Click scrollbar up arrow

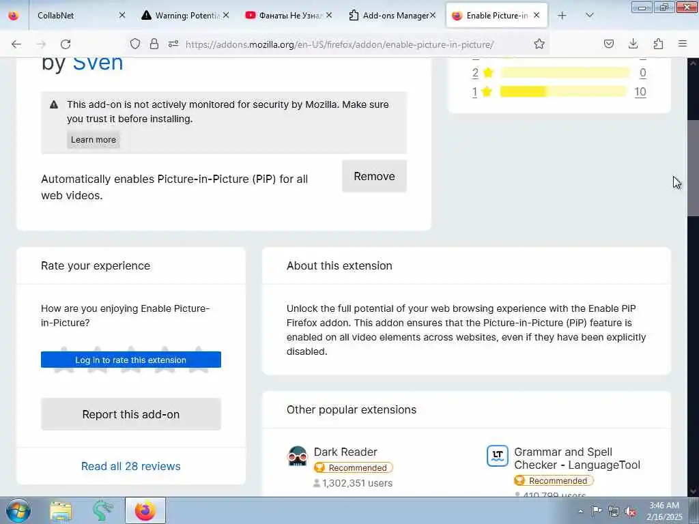click(693, 63)
